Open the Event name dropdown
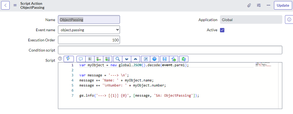This screenshot has height=114, width=293. coord(89,30)
